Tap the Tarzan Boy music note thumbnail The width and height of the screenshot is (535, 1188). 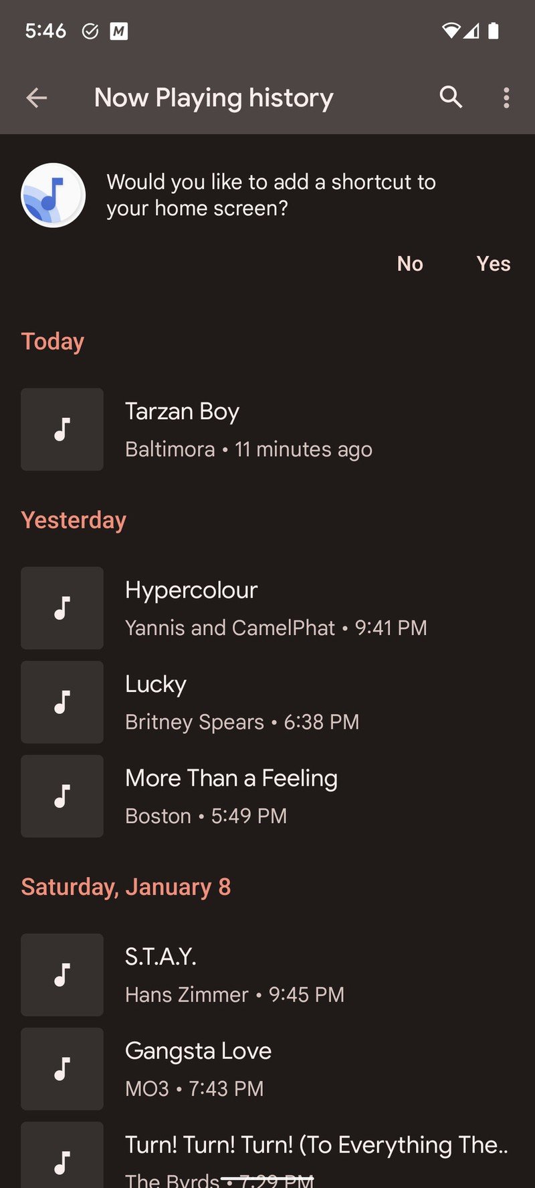(62, 429)
